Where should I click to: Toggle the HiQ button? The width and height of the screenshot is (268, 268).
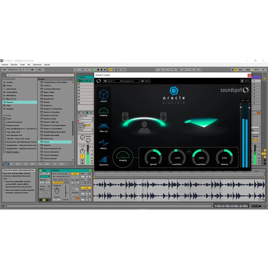(x=55, y=182)
